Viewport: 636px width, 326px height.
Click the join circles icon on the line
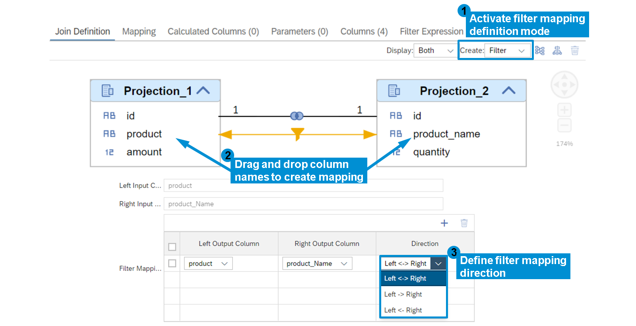click(x=297, y=116)
